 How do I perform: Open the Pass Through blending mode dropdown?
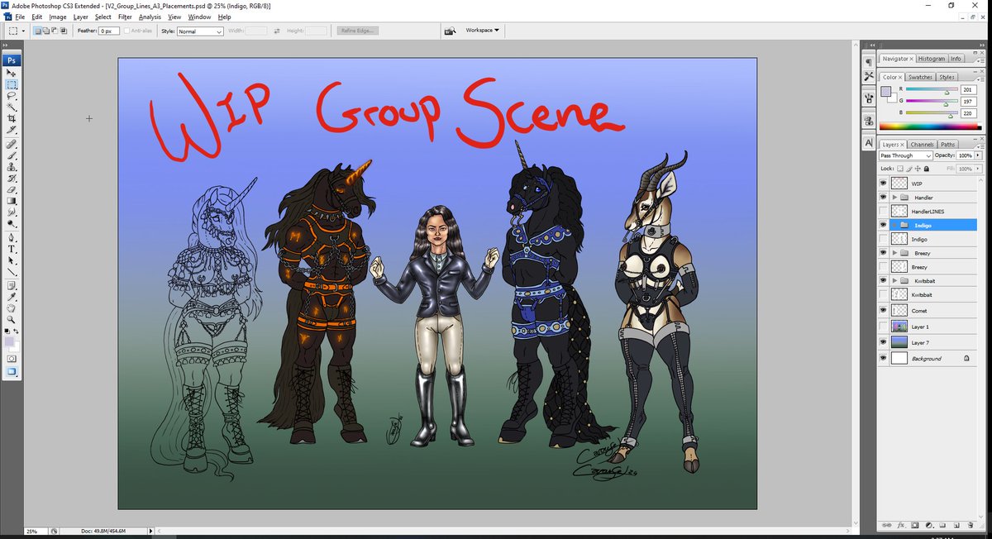tap(905, 155)
